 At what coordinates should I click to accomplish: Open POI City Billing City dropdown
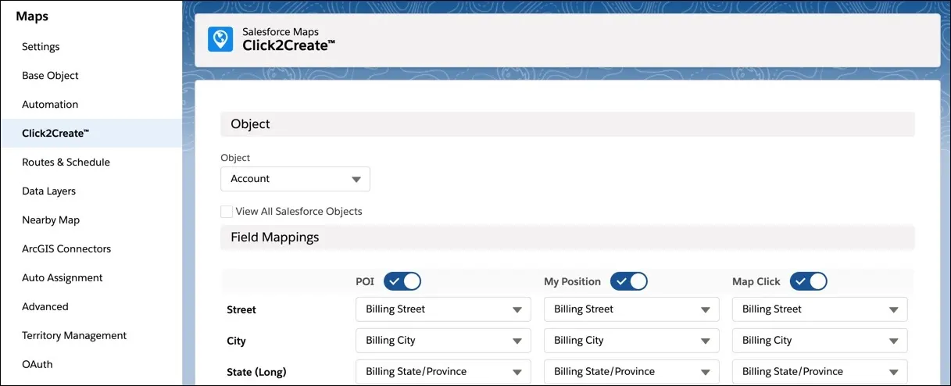coord(443,341)
